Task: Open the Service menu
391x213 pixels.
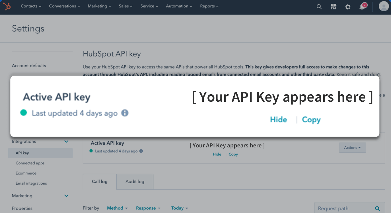Action: click(149, 6)
